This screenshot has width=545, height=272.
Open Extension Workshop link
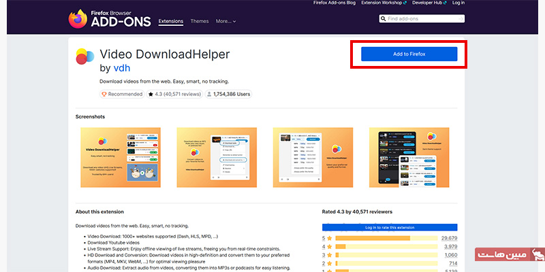384,3
